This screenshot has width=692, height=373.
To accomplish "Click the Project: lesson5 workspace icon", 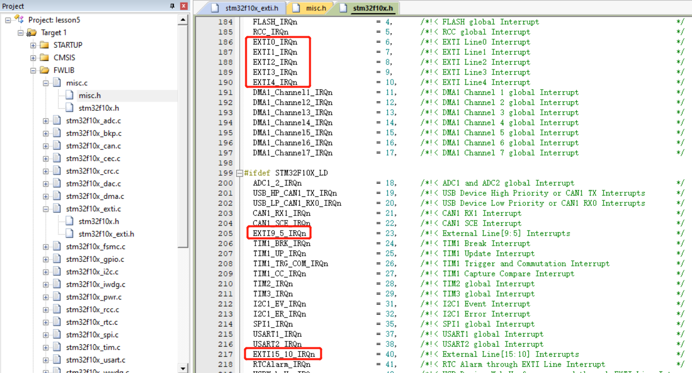I will [x=19, y=19].
